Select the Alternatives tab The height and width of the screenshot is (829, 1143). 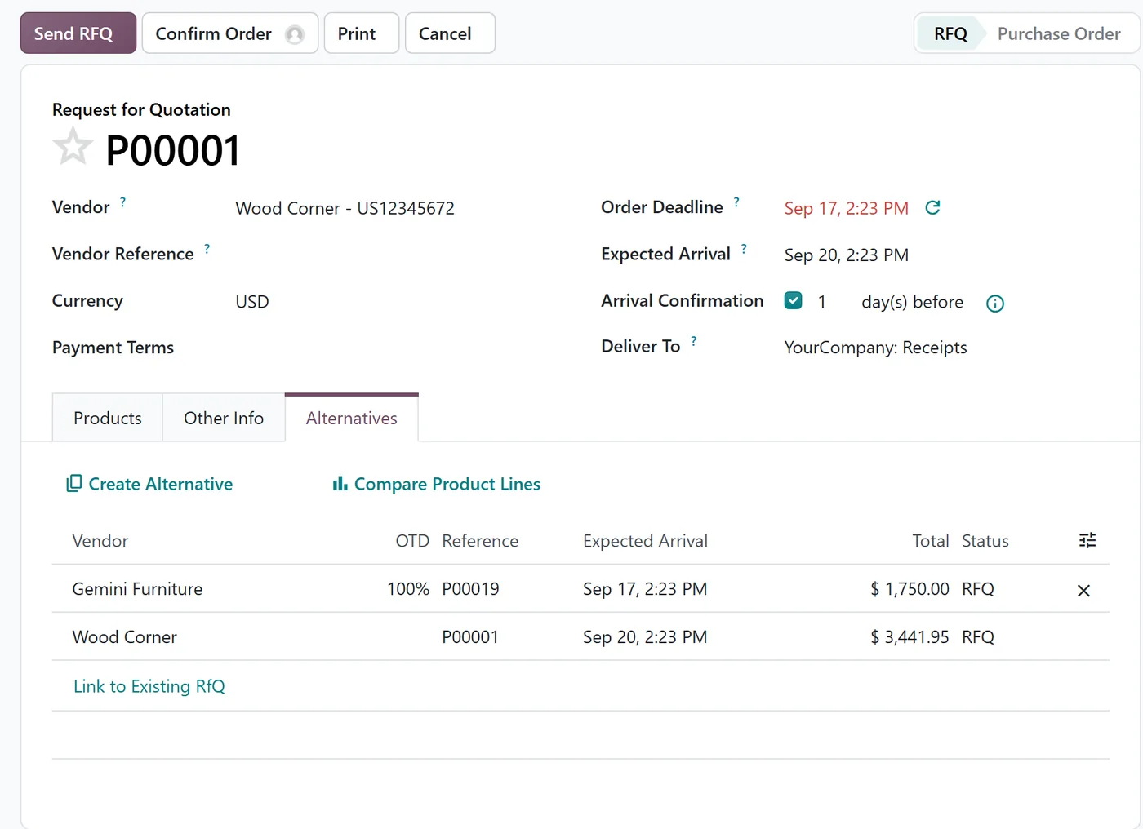point(352,418)
